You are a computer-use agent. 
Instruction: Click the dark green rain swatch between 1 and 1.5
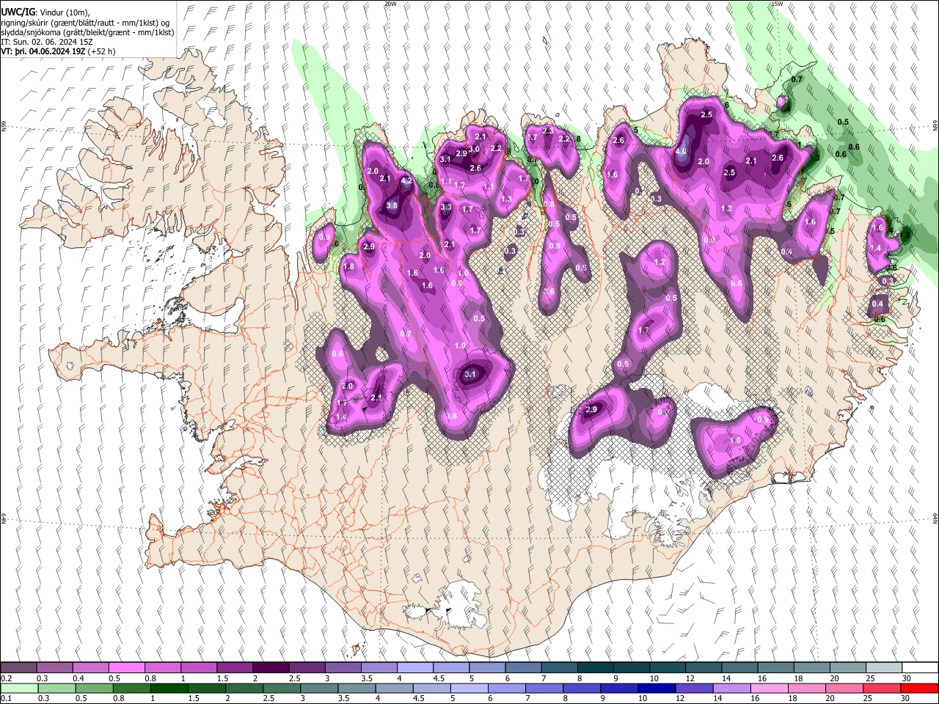[169, 688]
